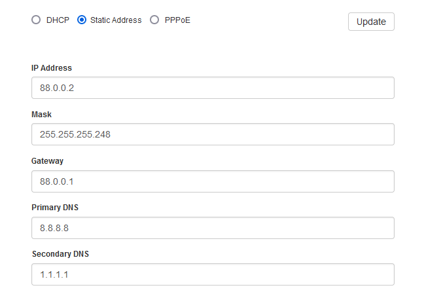Place cursor on the 8.8.8.8 value
Screen dimensions: 426x296
pyautogui.click(x=54, y=228)
